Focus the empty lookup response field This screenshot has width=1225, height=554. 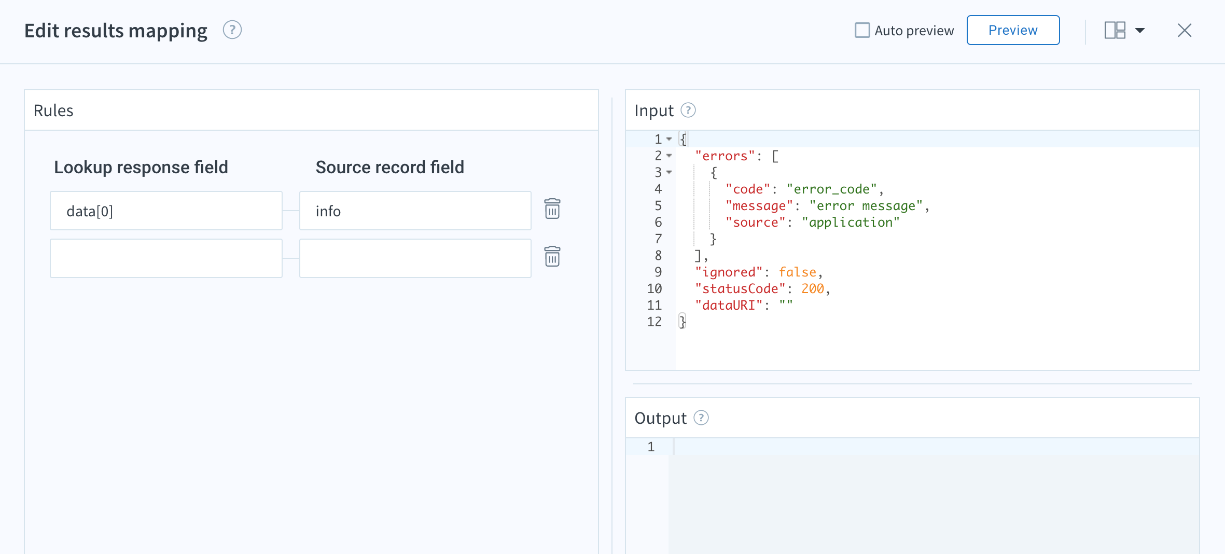pyautogui.click(x=166, y=258)
